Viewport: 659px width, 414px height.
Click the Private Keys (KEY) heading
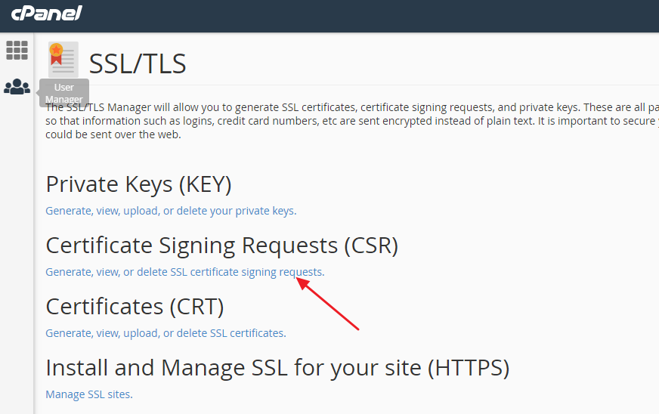click(138, 184)
